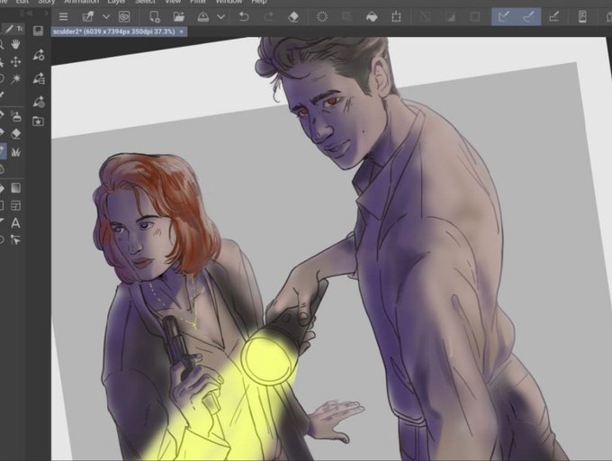
Task: Click the sub tool circle-badge icon
Action: pyautogui.click(x=39, y=102)
